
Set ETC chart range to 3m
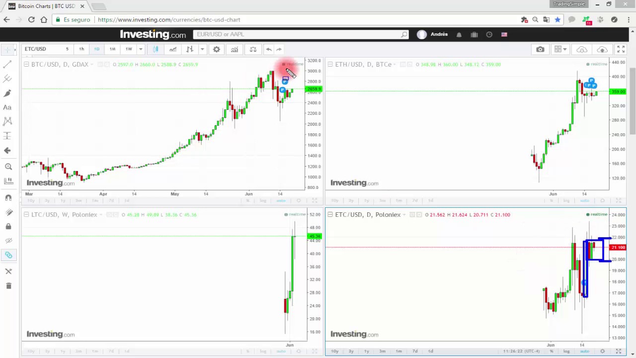[383, 351]
